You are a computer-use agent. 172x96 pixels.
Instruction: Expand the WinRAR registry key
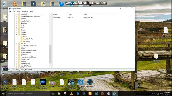(x=17, y=62)
